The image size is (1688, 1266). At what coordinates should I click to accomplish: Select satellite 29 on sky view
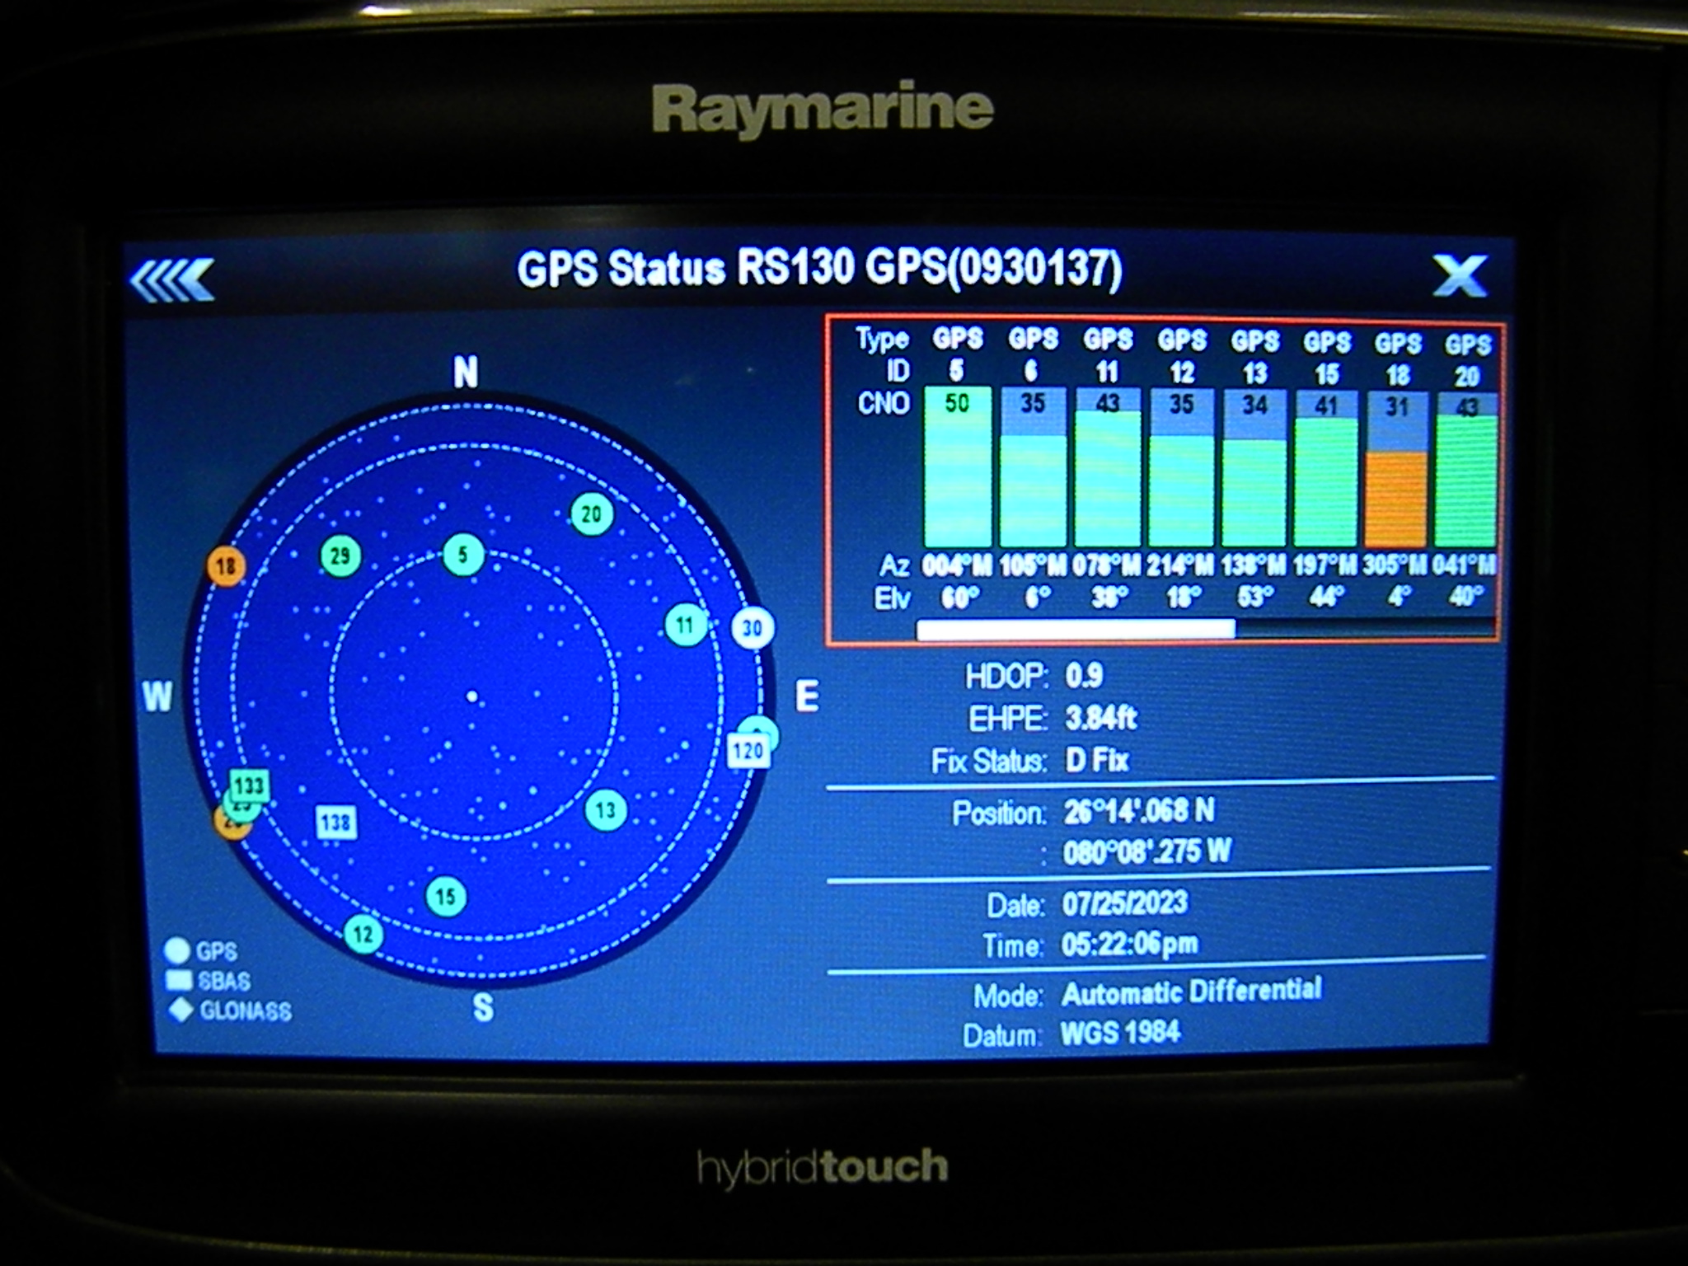[x=340, y=556]
